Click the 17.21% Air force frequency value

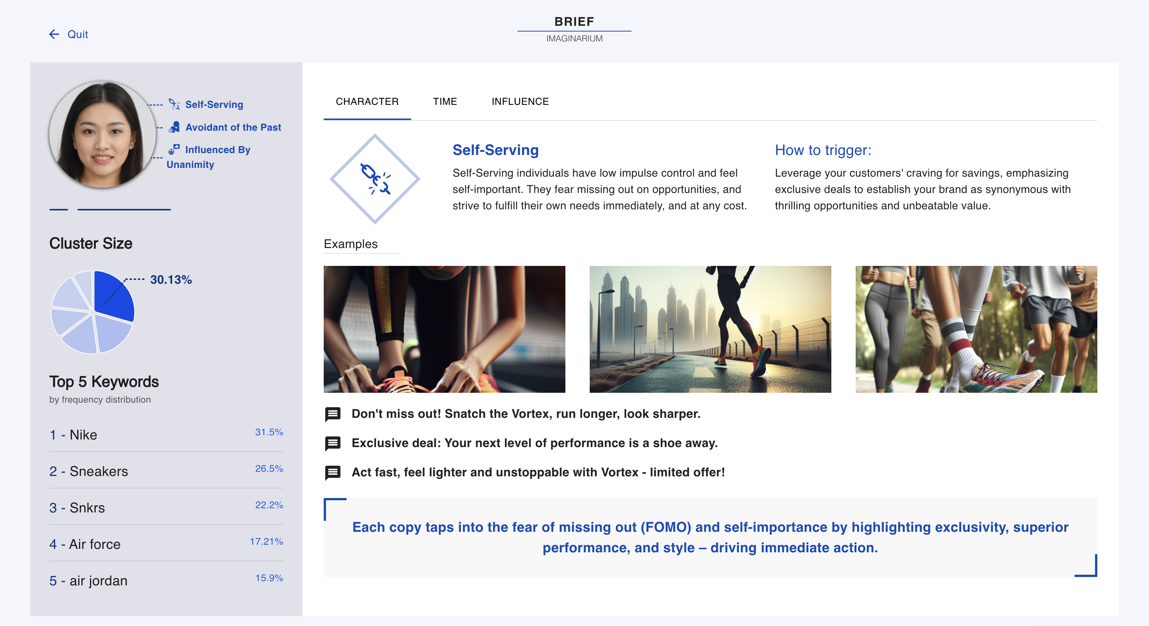(x=266, y=542)
